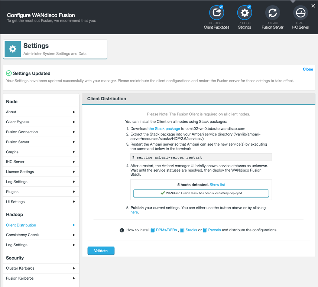Click the book icon next to Stacks

coord(182,230)
